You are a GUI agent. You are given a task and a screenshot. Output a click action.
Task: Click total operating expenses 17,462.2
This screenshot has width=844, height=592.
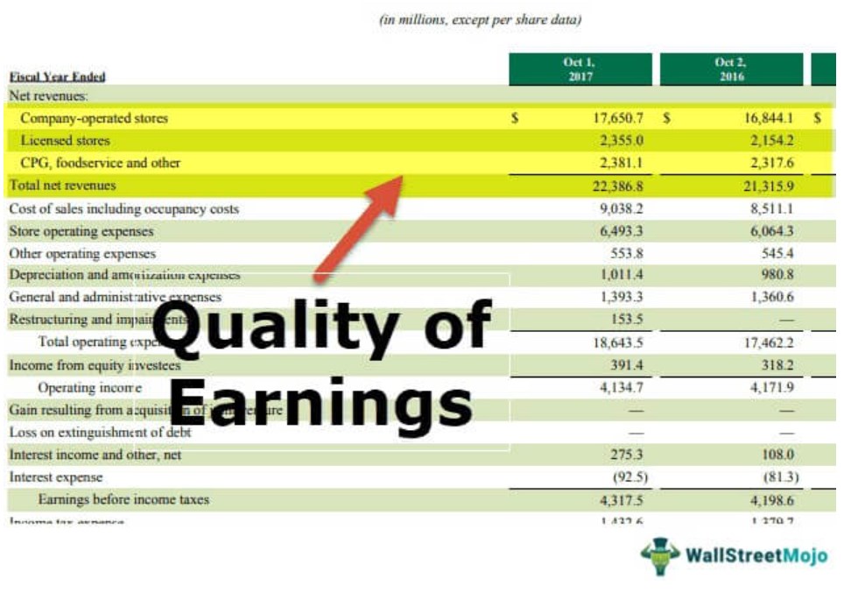769,342
